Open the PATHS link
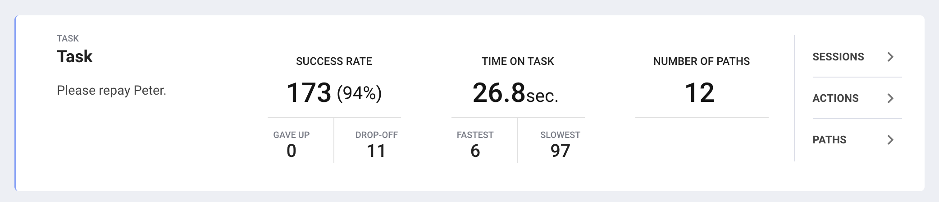This screenshot has height=202, width=939. tap(857, 140)
